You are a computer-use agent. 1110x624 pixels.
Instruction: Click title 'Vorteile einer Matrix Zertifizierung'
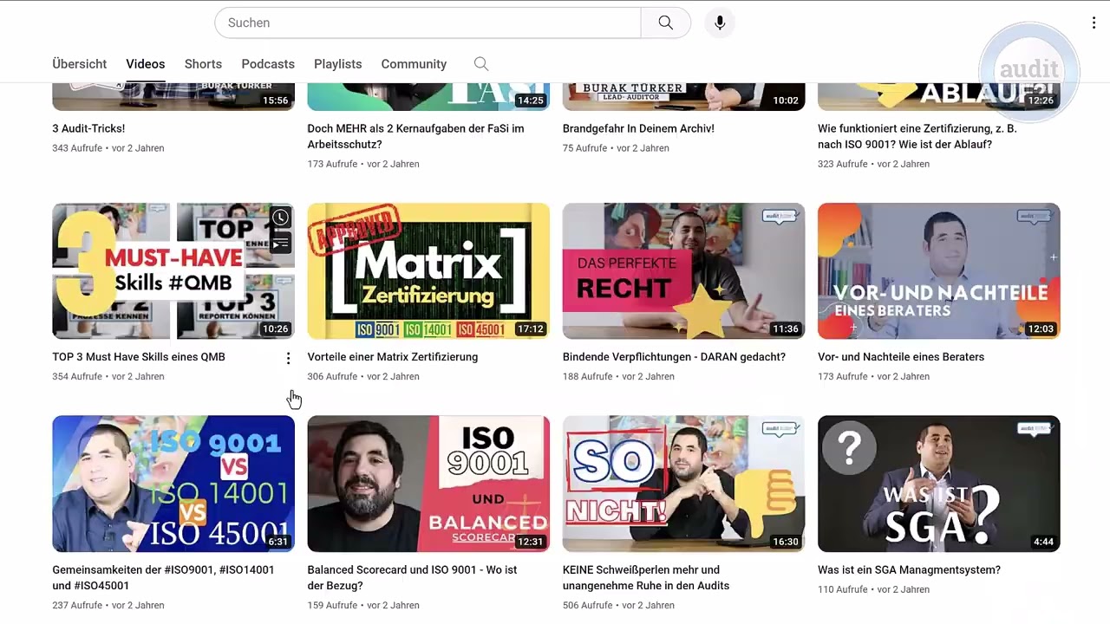pyautogui.click(x=393, y=357)
